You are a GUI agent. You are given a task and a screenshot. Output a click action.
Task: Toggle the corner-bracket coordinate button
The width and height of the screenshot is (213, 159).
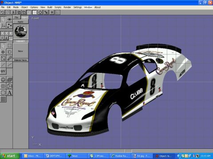[11, 38]
